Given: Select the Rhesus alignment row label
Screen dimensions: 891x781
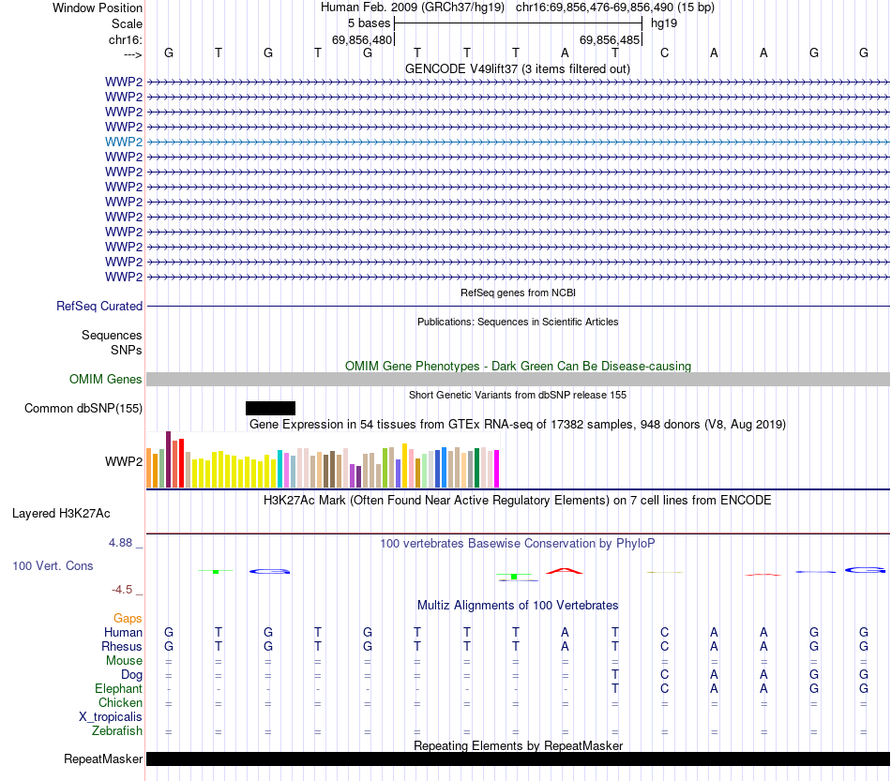Looking at the screenshot, I should [x=122, y=646].
